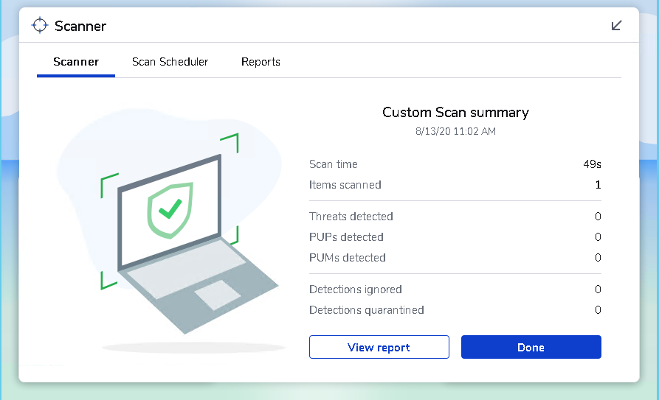Image resolution: width=659 pixels, height=400 pixels.
Task: Click the PUPs detected label
Action: pyautogui.click(x=346, y=236)
